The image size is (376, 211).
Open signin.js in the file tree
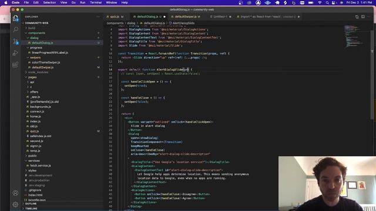[35, 146]
